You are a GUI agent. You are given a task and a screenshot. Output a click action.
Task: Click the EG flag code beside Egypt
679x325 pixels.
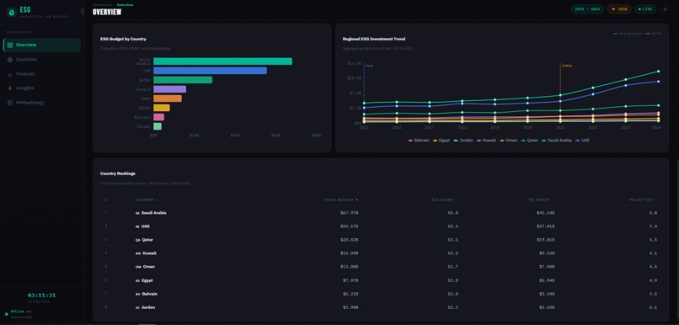[x=137, y=280]
